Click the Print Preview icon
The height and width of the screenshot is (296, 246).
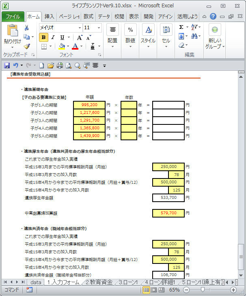point(69,65)
